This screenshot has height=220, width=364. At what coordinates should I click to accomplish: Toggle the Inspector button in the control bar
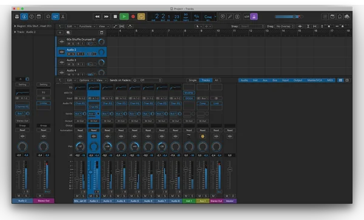point(24,17)
